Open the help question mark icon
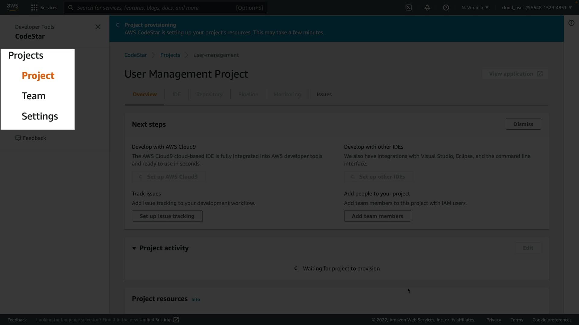The image size is (579, 325). (x=446, y=8)
